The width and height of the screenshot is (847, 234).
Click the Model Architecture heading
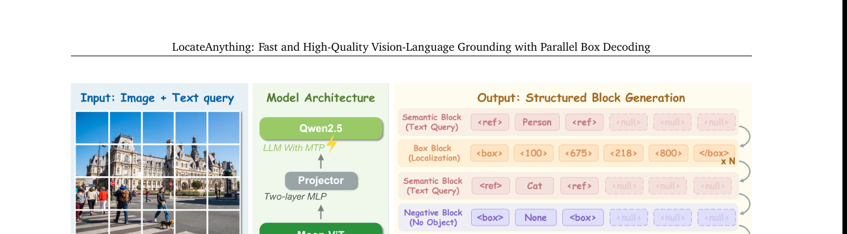point(321,98)
